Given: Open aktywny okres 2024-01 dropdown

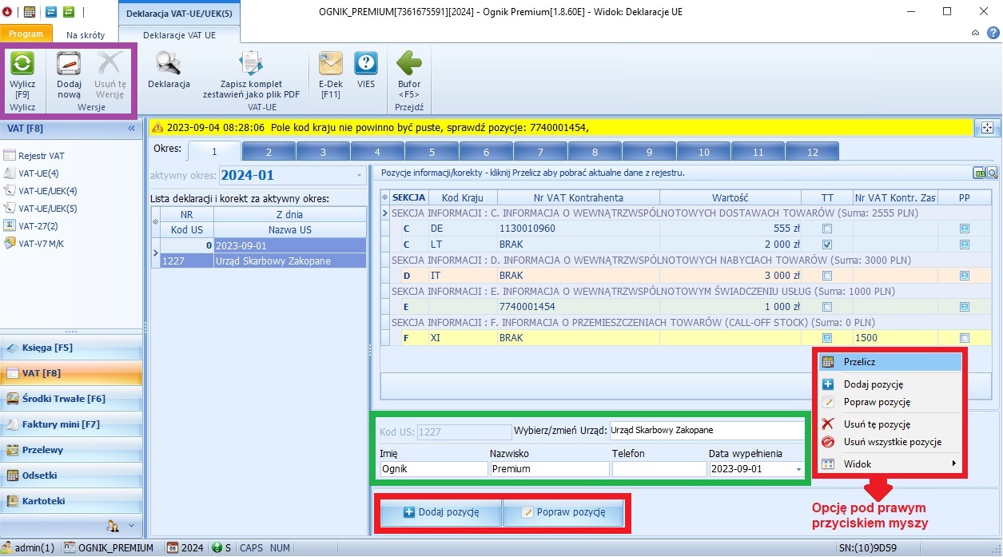Looking at the screenshot, I should click(358, 176).
